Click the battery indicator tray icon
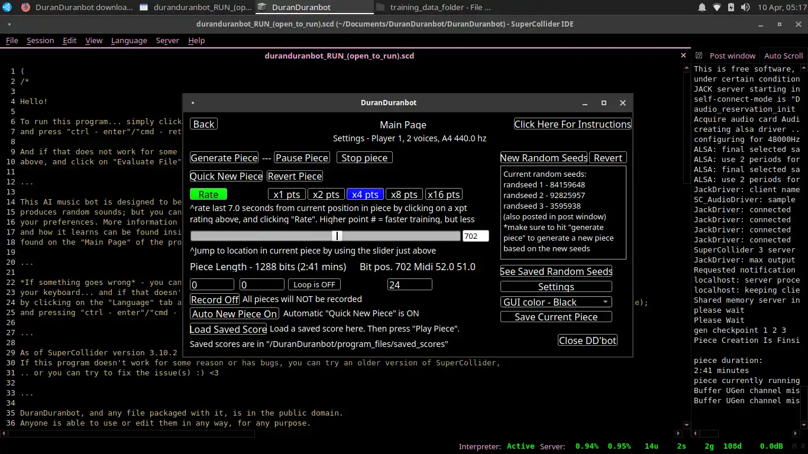This screenshot has height=454, width=808. (x=731, y=7)
